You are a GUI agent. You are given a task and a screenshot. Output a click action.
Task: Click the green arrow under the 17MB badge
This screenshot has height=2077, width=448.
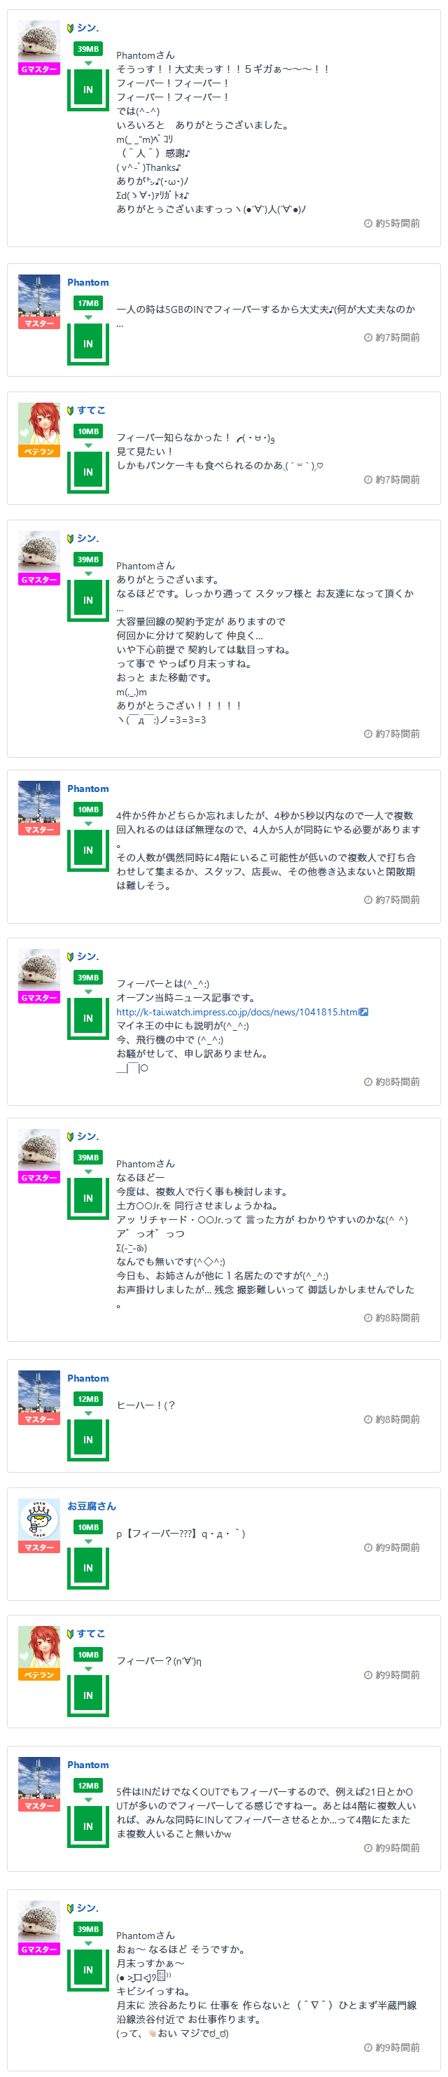(87, 318)
